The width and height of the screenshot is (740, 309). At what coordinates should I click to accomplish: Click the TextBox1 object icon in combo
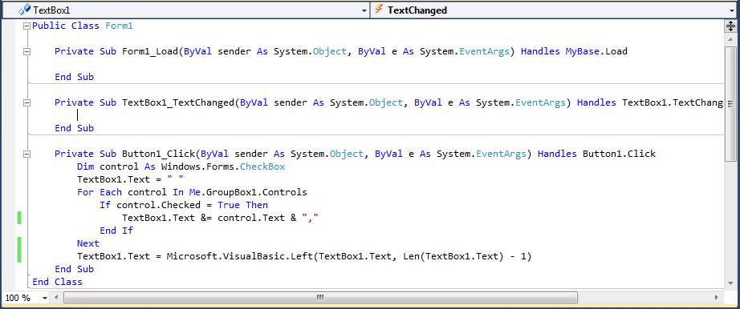tap(24, 10)
